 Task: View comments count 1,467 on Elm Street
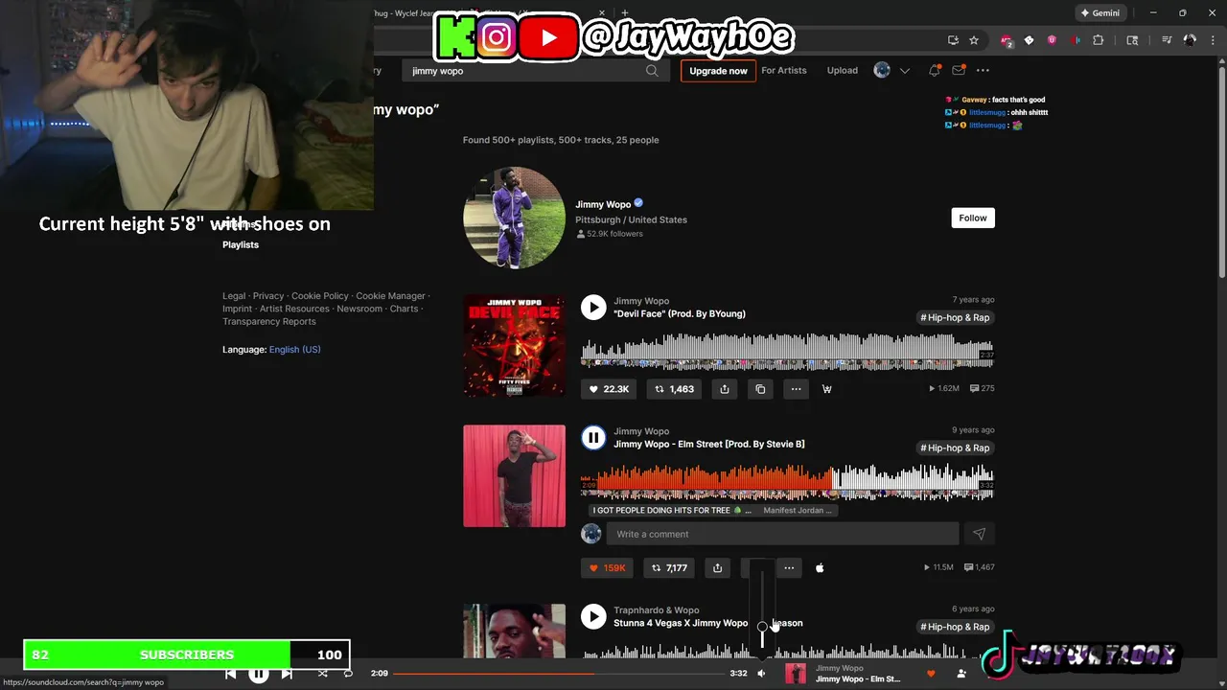(x=979, y=567)
